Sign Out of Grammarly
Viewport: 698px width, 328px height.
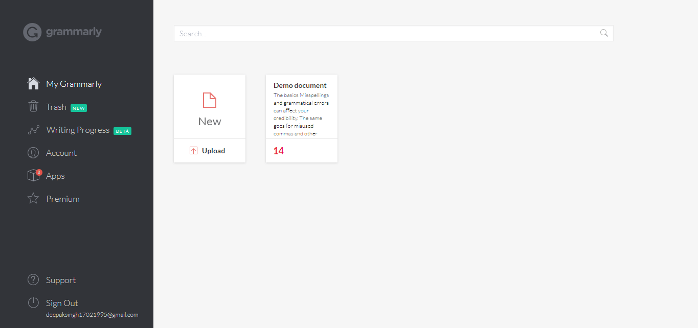[61, 302]
